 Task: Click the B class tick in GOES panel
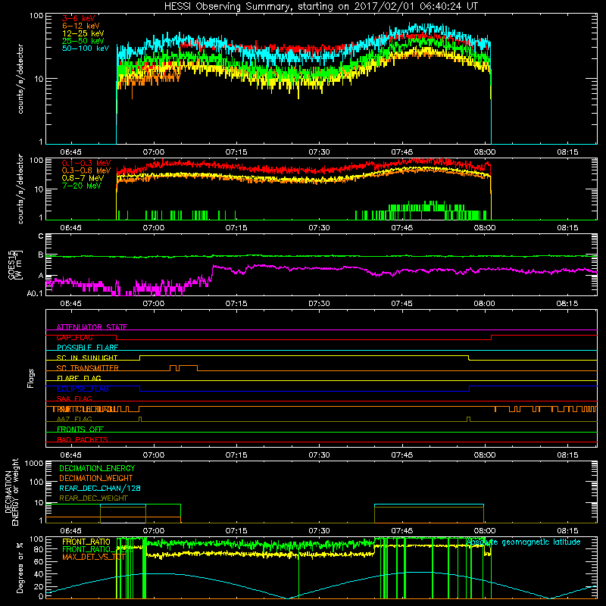pos(41,255)
